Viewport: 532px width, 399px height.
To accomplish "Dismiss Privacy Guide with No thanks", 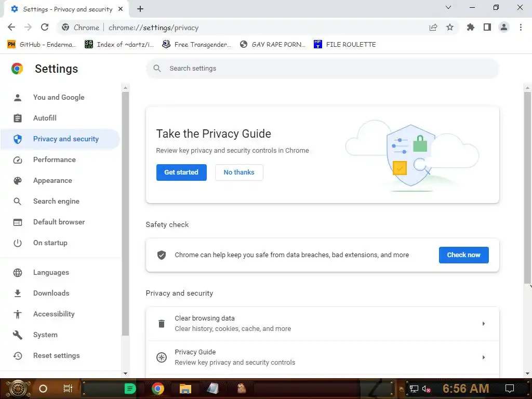I will coord(239,172).
